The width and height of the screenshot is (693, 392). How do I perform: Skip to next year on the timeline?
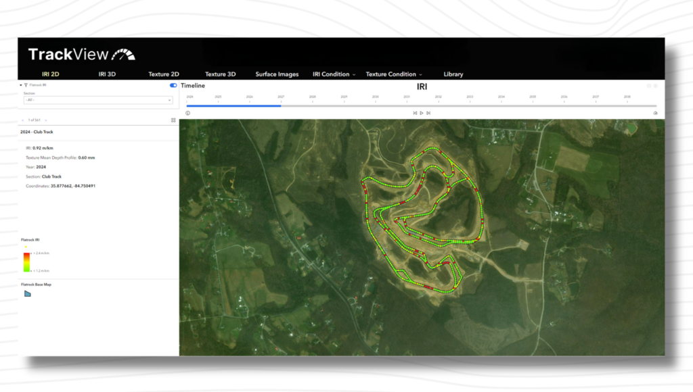(x=428, y=113)
